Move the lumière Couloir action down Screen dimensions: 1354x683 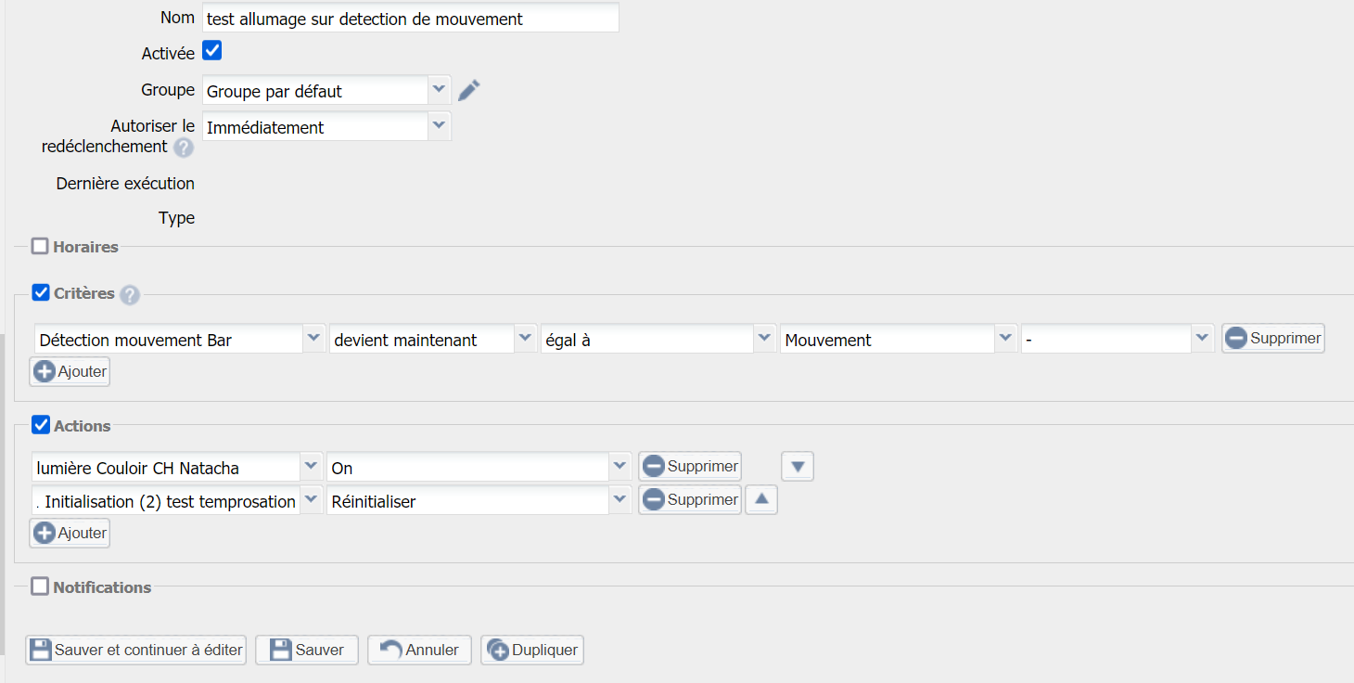(797, 466)
